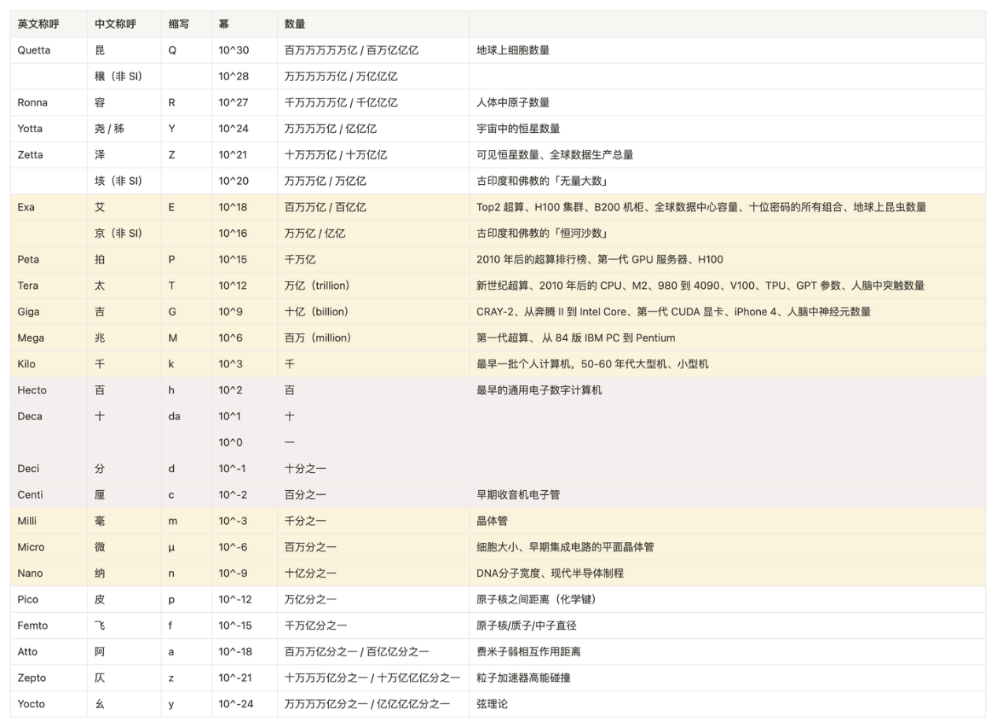Select the Micro cell
Image resolution: width=997 pixels, height=727 pixels.
point(49,547)
